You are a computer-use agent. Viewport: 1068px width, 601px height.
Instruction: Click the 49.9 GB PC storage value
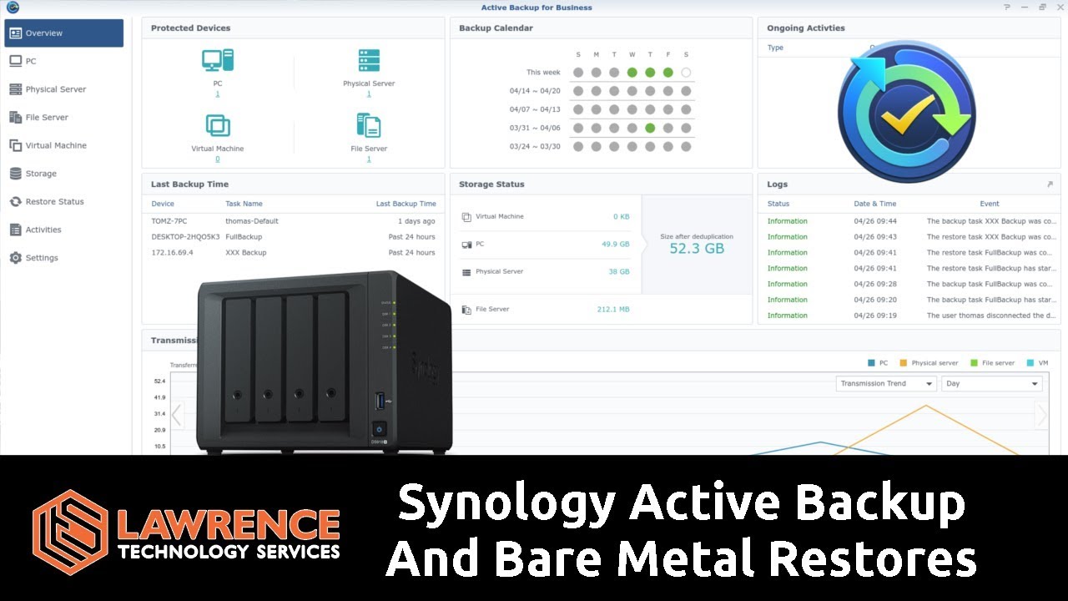(616, 245)
